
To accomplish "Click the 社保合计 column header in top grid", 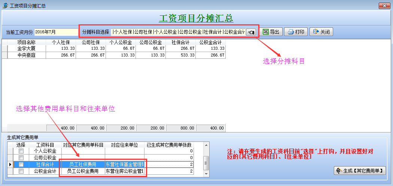I will coord(181,42).
